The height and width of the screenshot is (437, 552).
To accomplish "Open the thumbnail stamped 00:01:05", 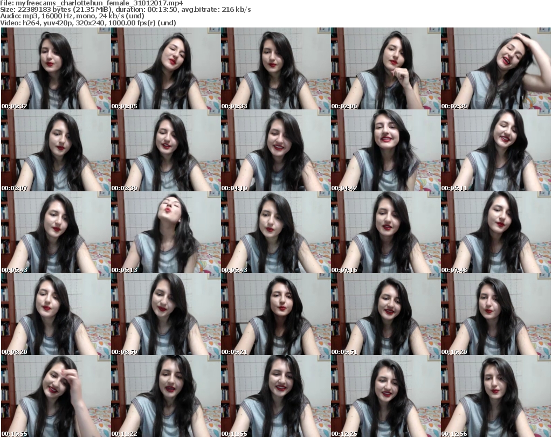I will (165, 68).
